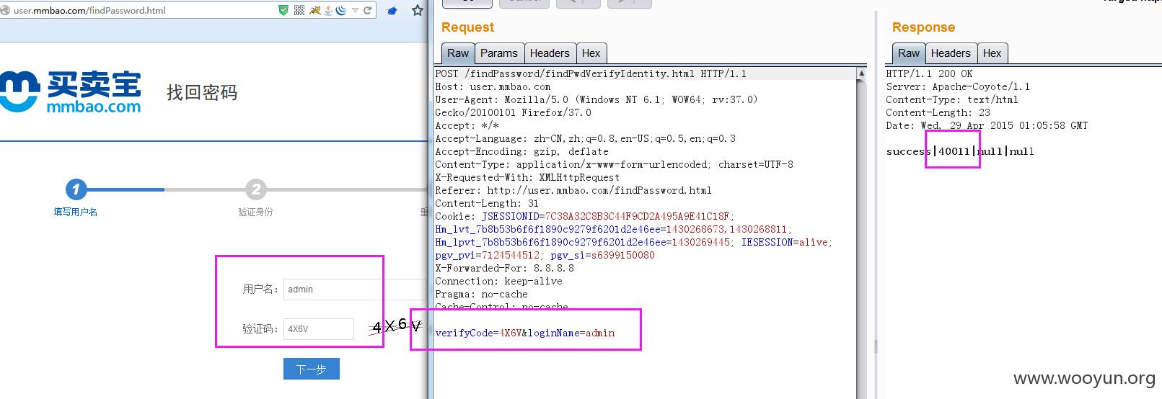Click the request Content-Type urlencoded line
This screenshot has width=1162, height=399.
(614, 164)
